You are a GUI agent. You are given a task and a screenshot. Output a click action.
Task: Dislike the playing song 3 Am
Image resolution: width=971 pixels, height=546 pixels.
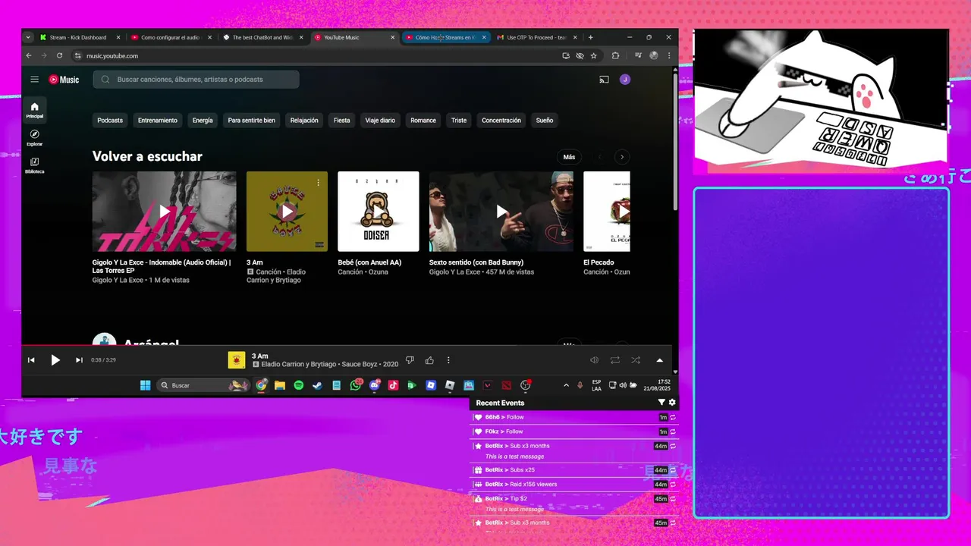click(410, 360)
